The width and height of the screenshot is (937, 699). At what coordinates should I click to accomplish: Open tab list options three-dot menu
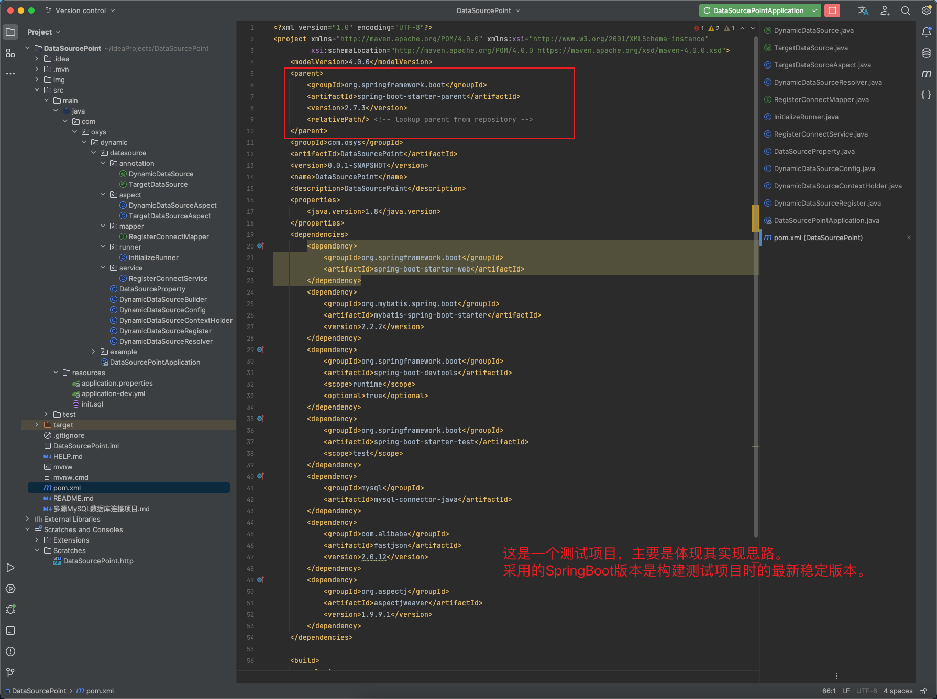click(836, 675)
